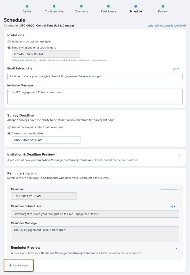Click the plus icon beside Add Reminder
Viewport: 190px width, 275px height.
(10, 265)
